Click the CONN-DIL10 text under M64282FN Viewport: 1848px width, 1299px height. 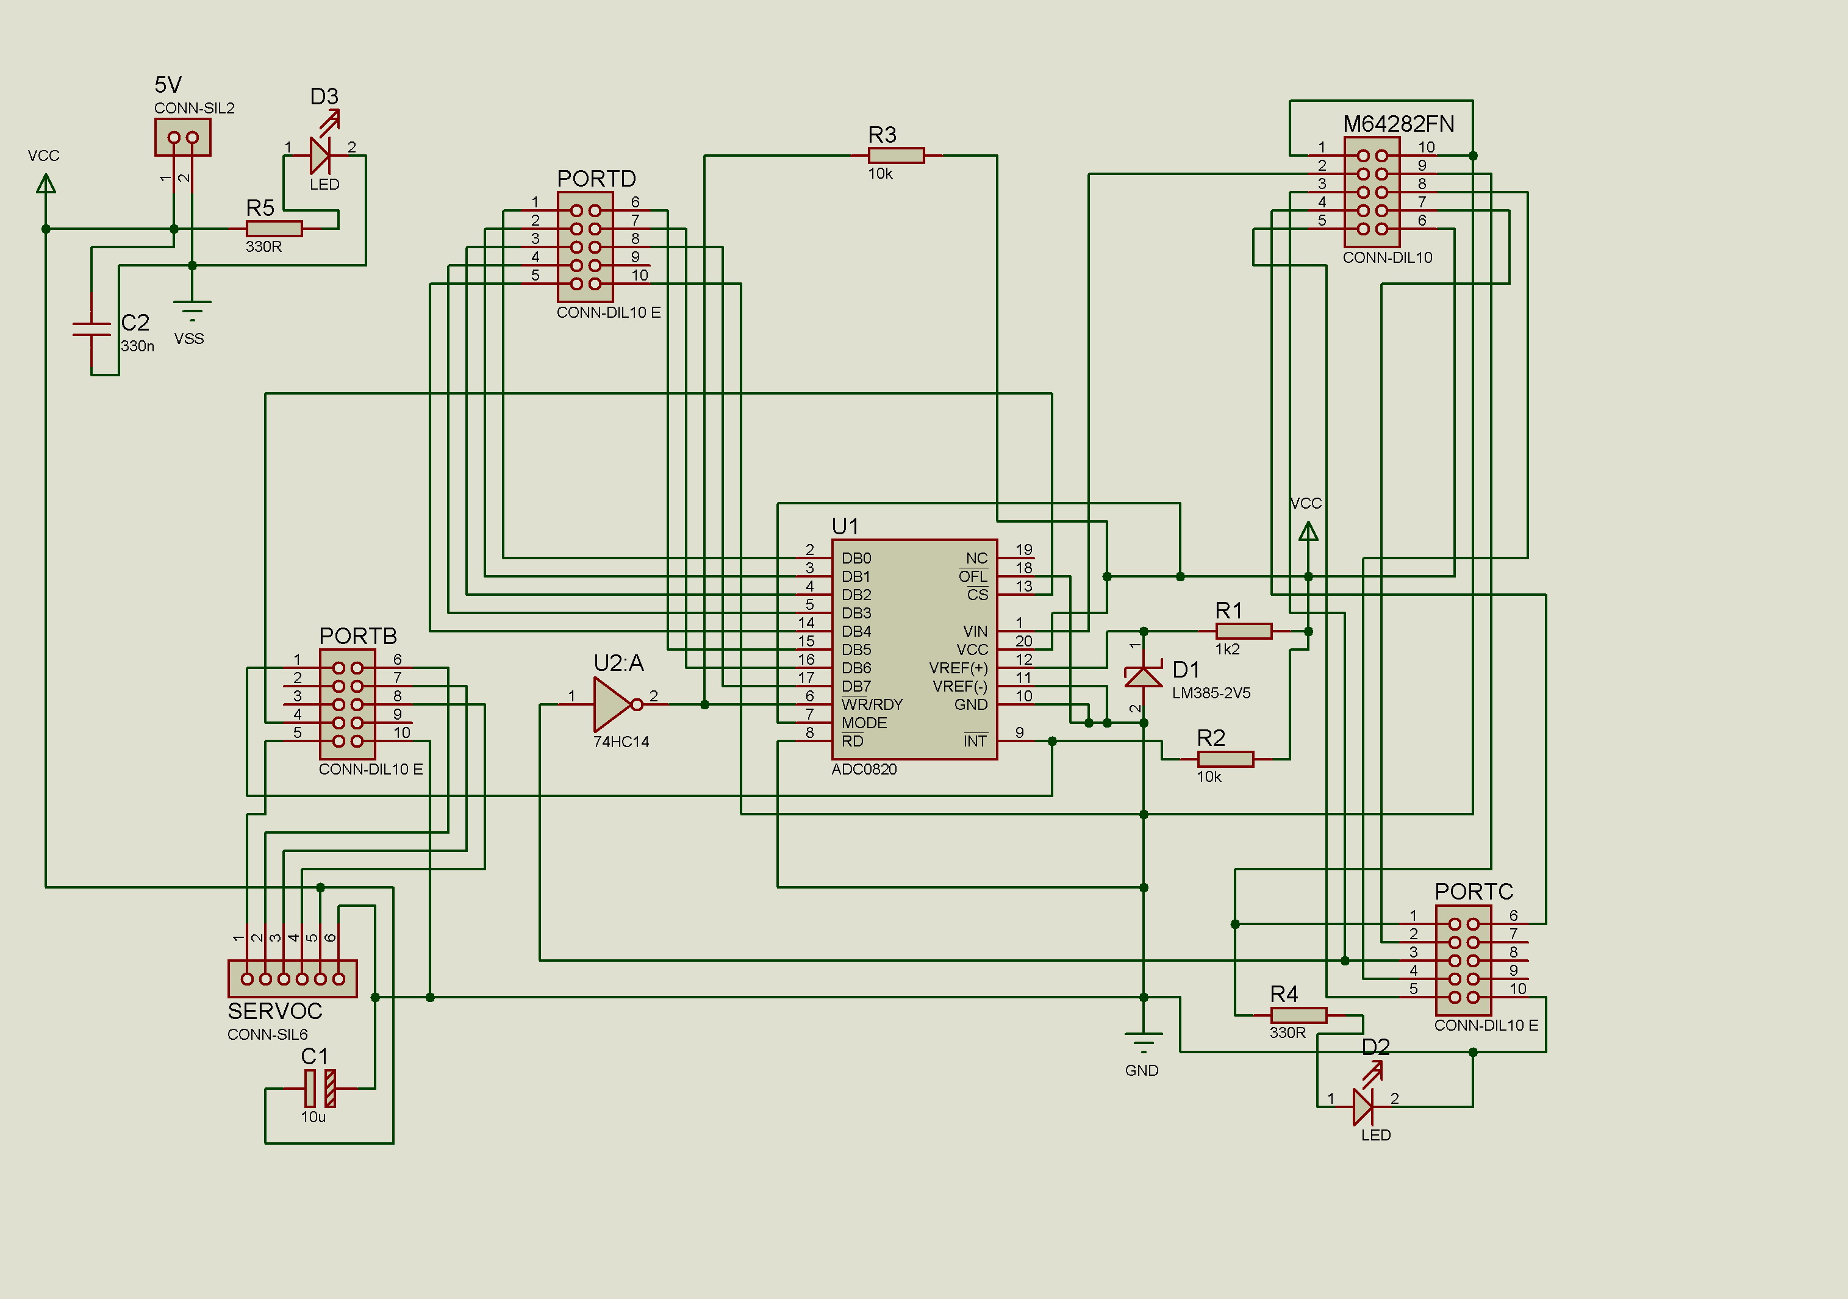pos(1388,257)
